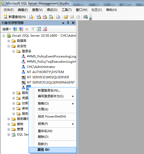Expand the 复制 folder
144x154 pixels.
click(x=9, y=124)
